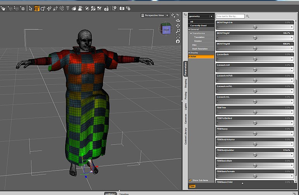Toggle the gear icon on LooseBack parameter
299x195 pixels.
click(292, 55)
